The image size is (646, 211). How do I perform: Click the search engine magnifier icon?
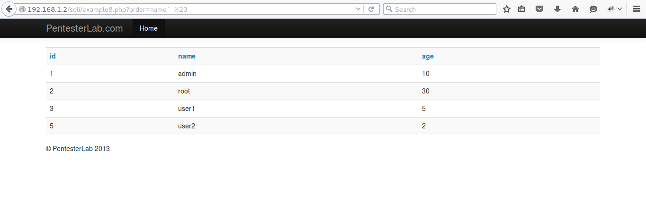point(389,9)
